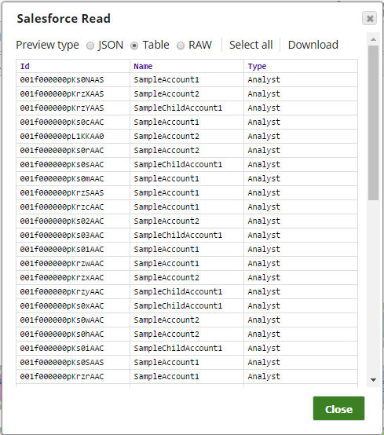Click the vertical scrollbar thumb
The width and height of the screenshot is (384, 435).
tap(373, 122)
